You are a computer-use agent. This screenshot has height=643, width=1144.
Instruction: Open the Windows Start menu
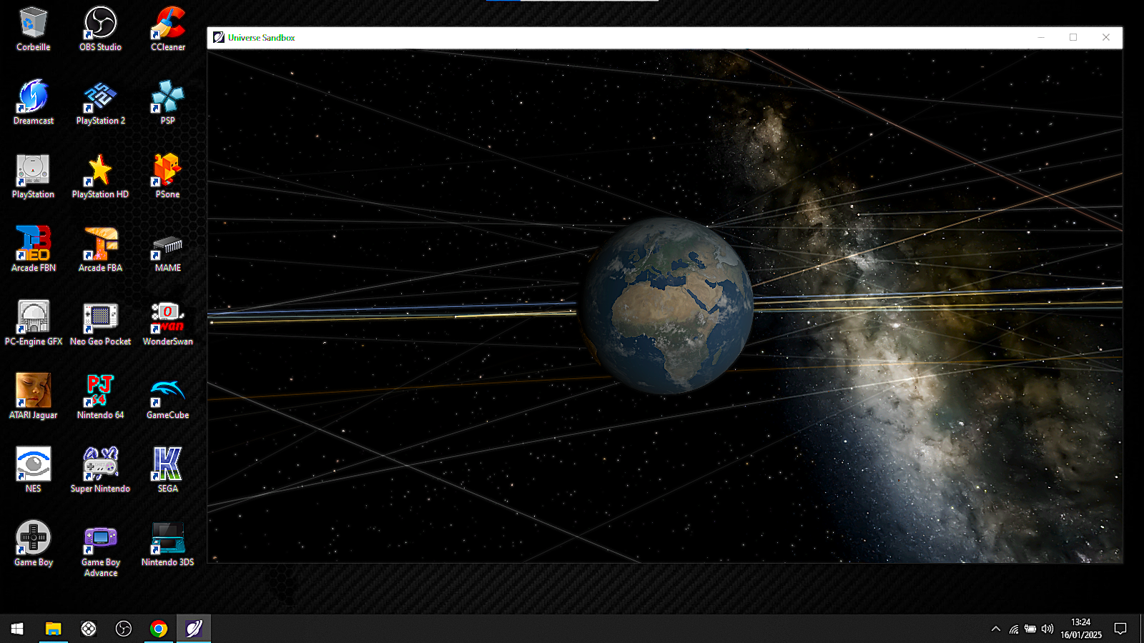tap(17, 629)
